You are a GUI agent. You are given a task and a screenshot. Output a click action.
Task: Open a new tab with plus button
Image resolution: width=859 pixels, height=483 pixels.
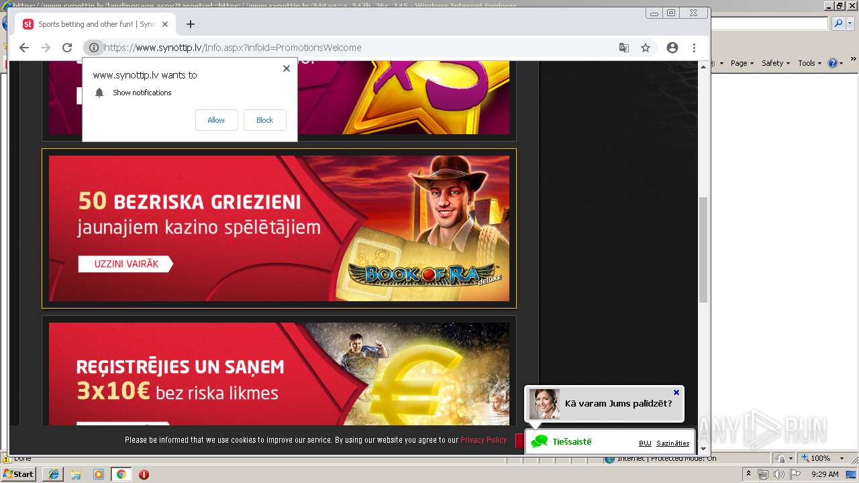tap(191, 24)
